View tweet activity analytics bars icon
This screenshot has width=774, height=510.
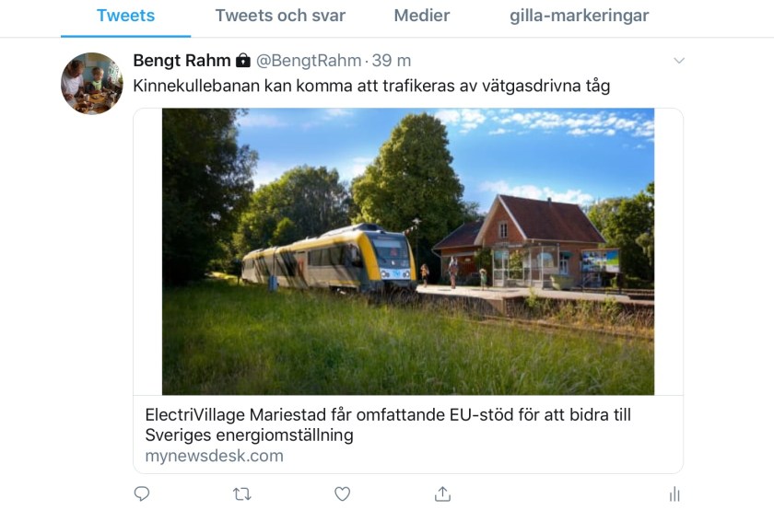(674, 494)
